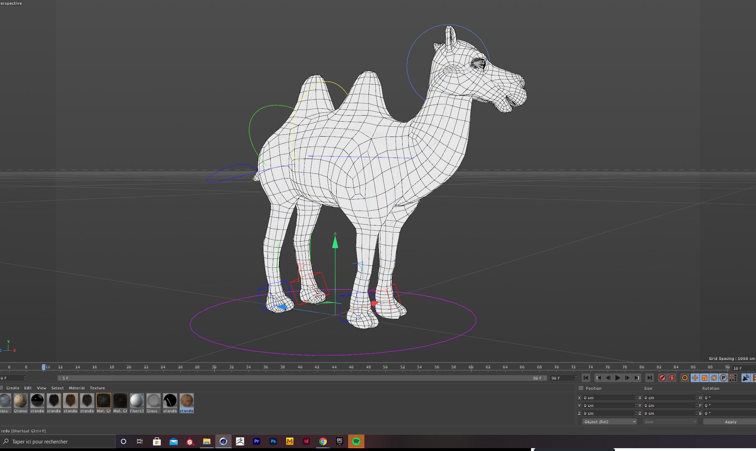Click the 10 F current frame field

[x=743, y=368]
